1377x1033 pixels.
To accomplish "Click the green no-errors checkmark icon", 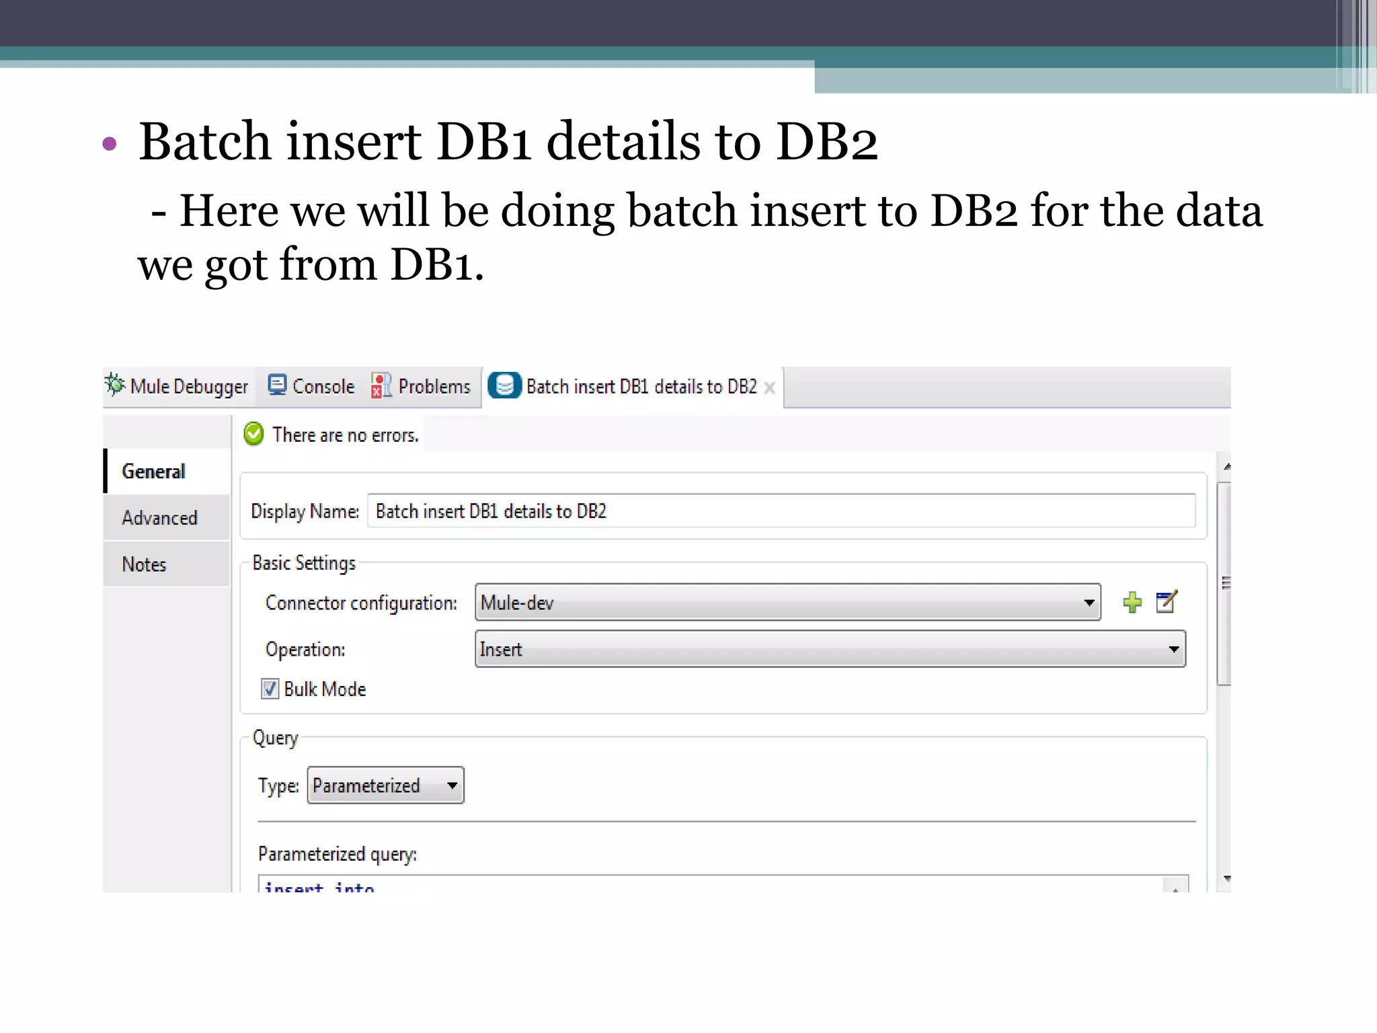I will pyautogui.click(x=254, y=434).
